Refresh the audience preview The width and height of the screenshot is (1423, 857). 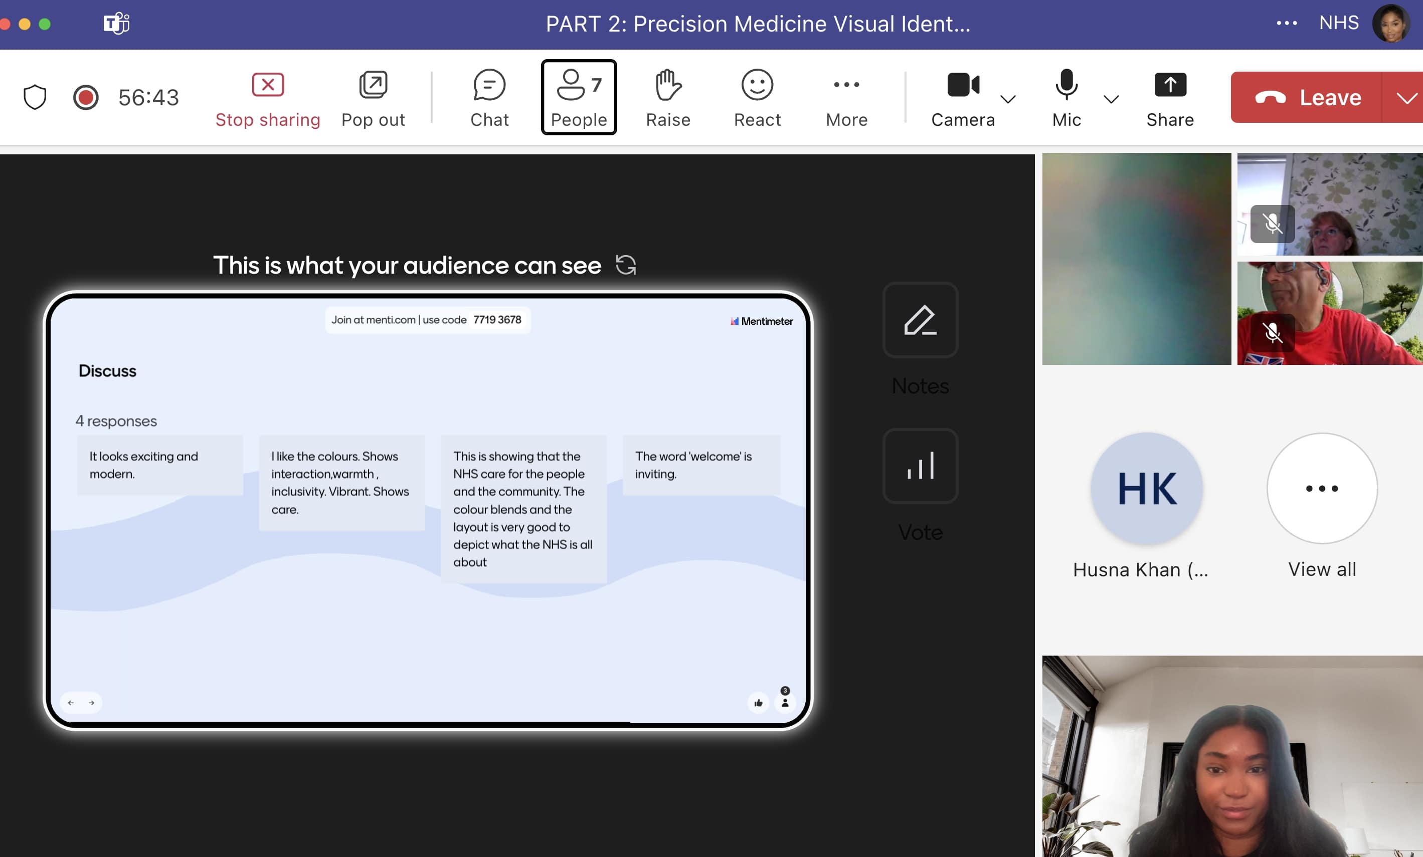[626, 266]
